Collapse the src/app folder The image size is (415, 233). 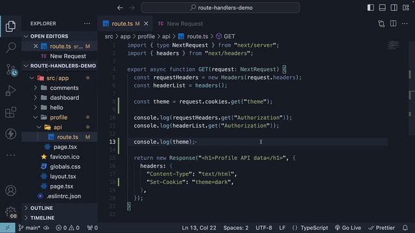pos(58,78)
